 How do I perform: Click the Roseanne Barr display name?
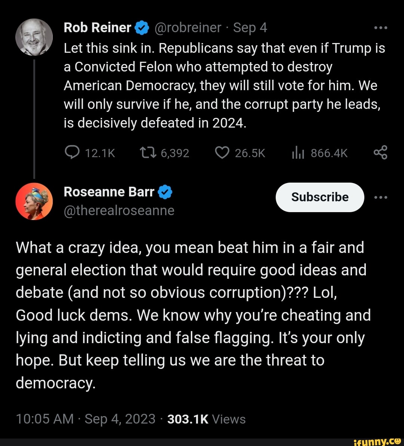coord(109,192)
